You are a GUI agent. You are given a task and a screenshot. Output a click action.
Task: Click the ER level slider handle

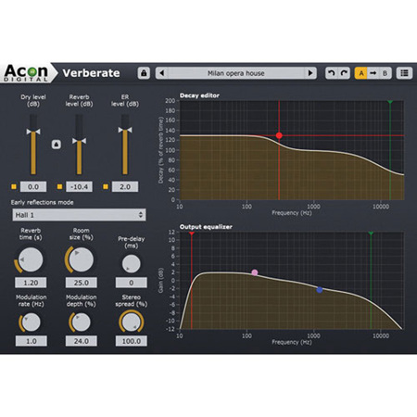[x=125, y=130]
